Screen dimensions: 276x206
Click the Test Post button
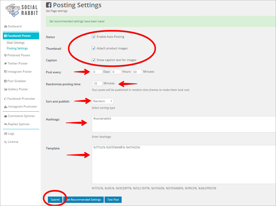click(x=113, y=200)
